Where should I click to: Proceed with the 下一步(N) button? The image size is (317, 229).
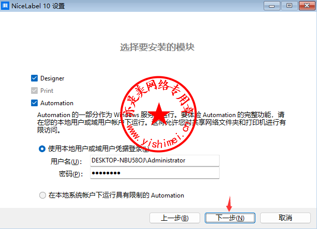click(x=230, y=218)
